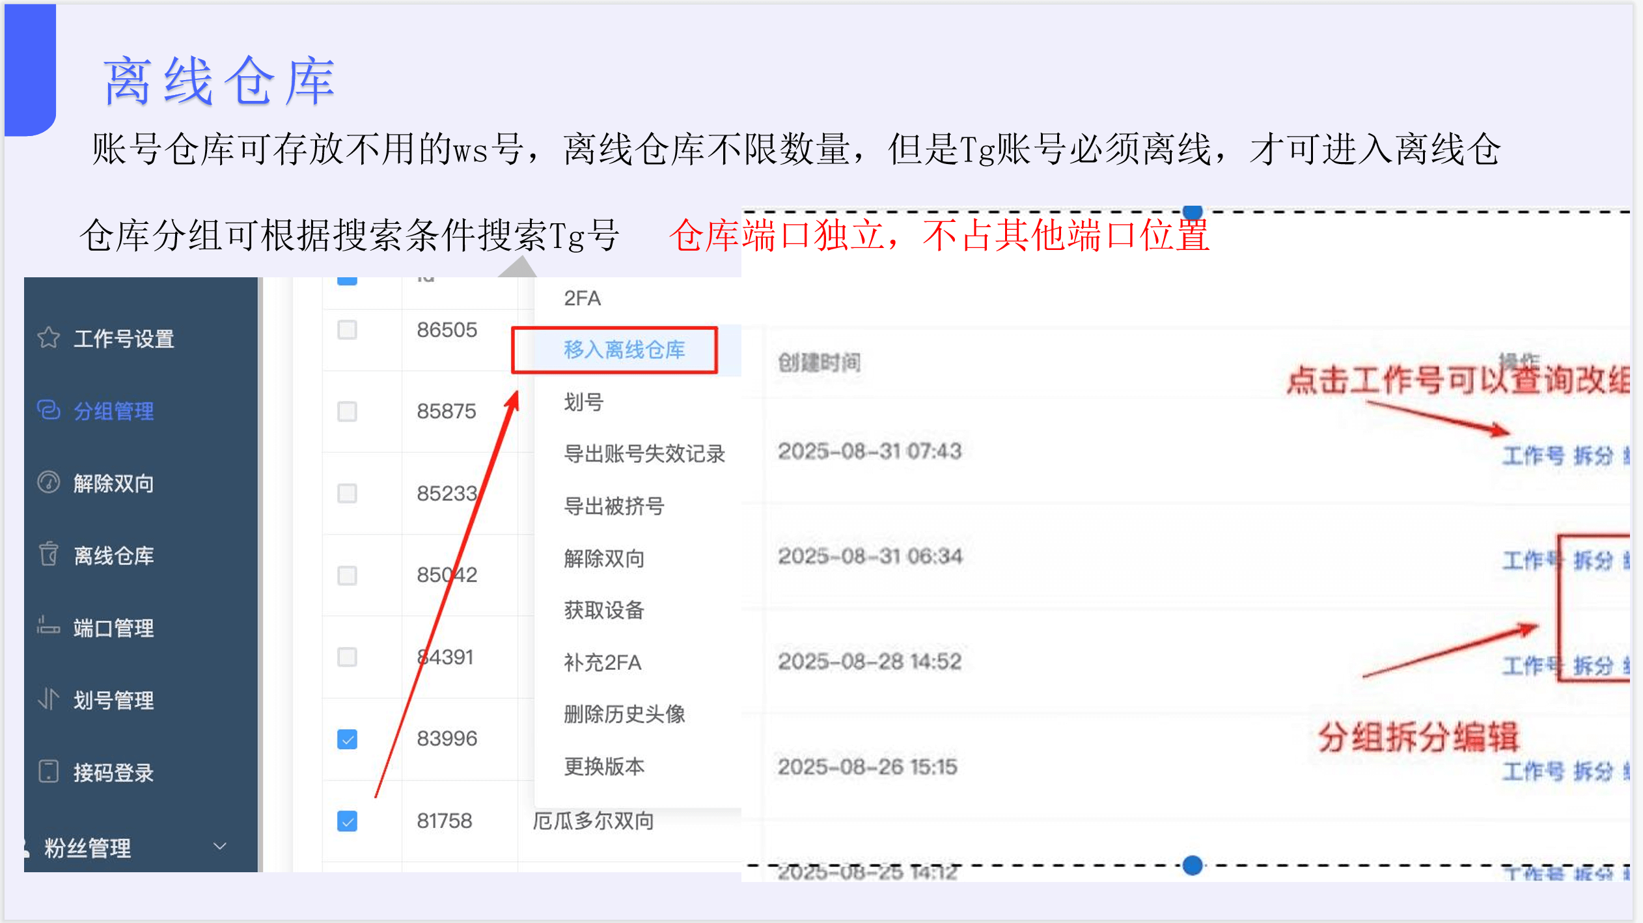Click the blue scroll indicator dot on top
Screen dimensions: 1643x923
pos(1191,211)
